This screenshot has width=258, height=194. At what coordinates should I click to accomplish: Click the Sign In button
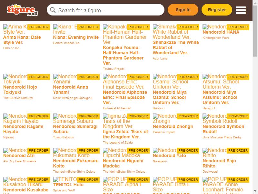coord(183,10)
